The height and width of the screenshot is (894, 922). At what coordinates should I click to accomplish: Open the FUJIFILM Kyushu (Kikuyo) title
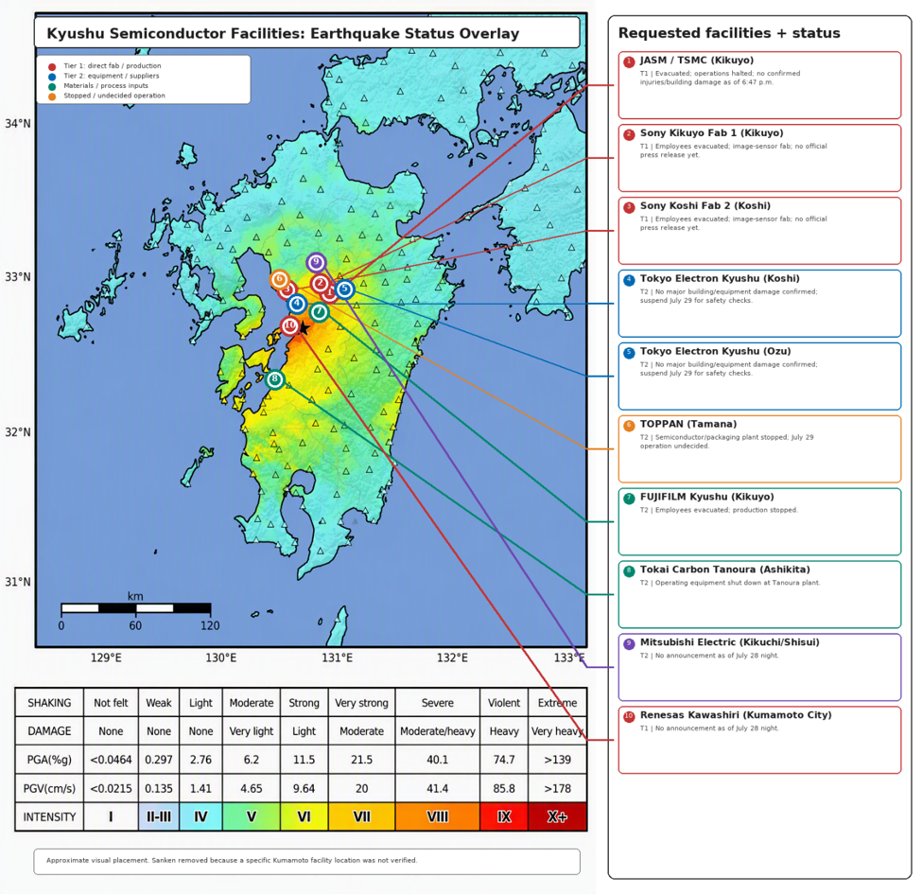(x=706, y=497)
